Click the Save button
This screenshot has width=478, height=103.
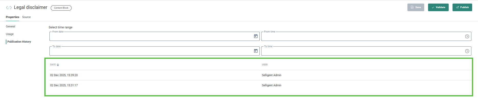(x=416, y=7)
